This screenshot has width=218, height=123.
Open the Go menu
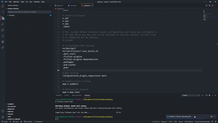[27, 2]
